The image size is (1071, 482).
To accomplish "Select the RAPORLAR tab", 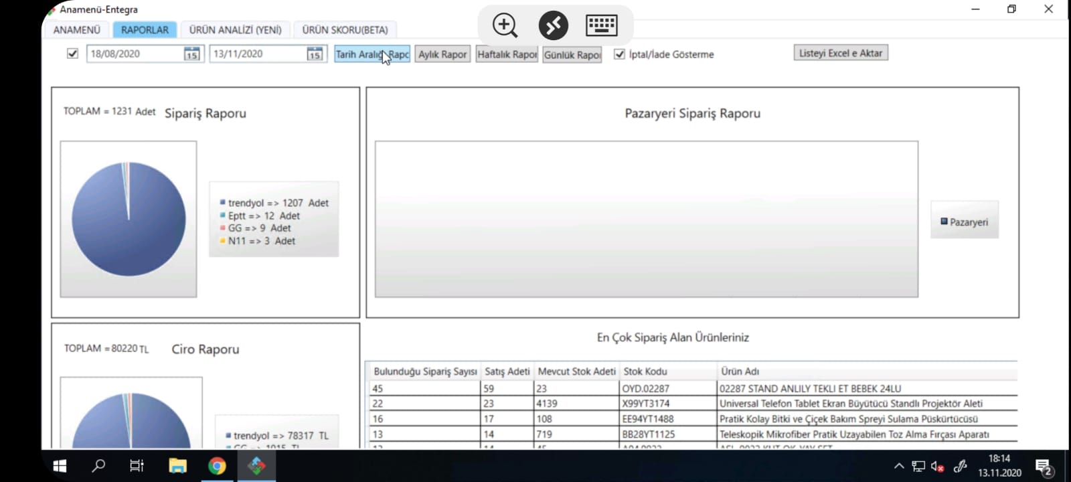I will tap(145, 29).
